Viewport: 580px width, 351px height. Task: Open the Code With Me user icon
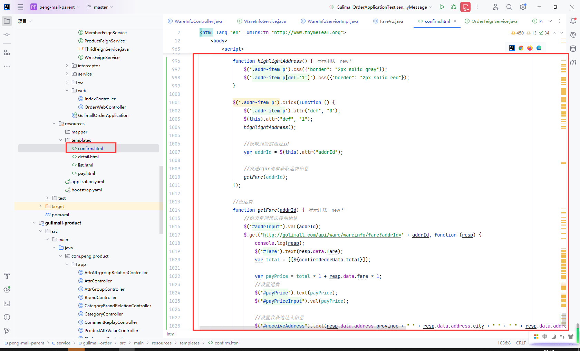point(496,7)
